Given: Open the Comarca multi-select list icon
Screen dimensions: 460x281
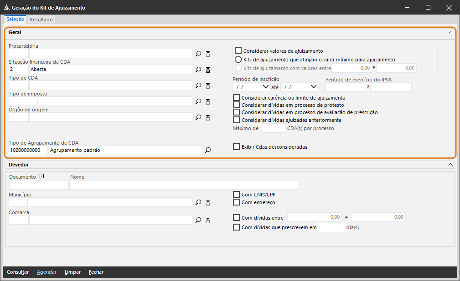Looking at the screenshot, I should (208, 220).
